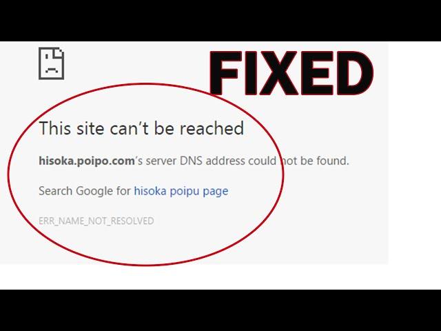Click the bold hisoka.poipo.com hostname
This screenshot has height=331, width=441.
[x=87, y=161]
